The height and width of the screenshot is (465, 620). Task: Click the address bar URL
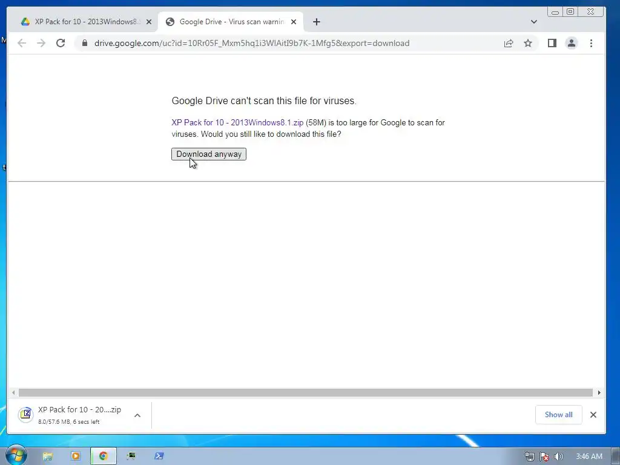click(x=252, y=43)
